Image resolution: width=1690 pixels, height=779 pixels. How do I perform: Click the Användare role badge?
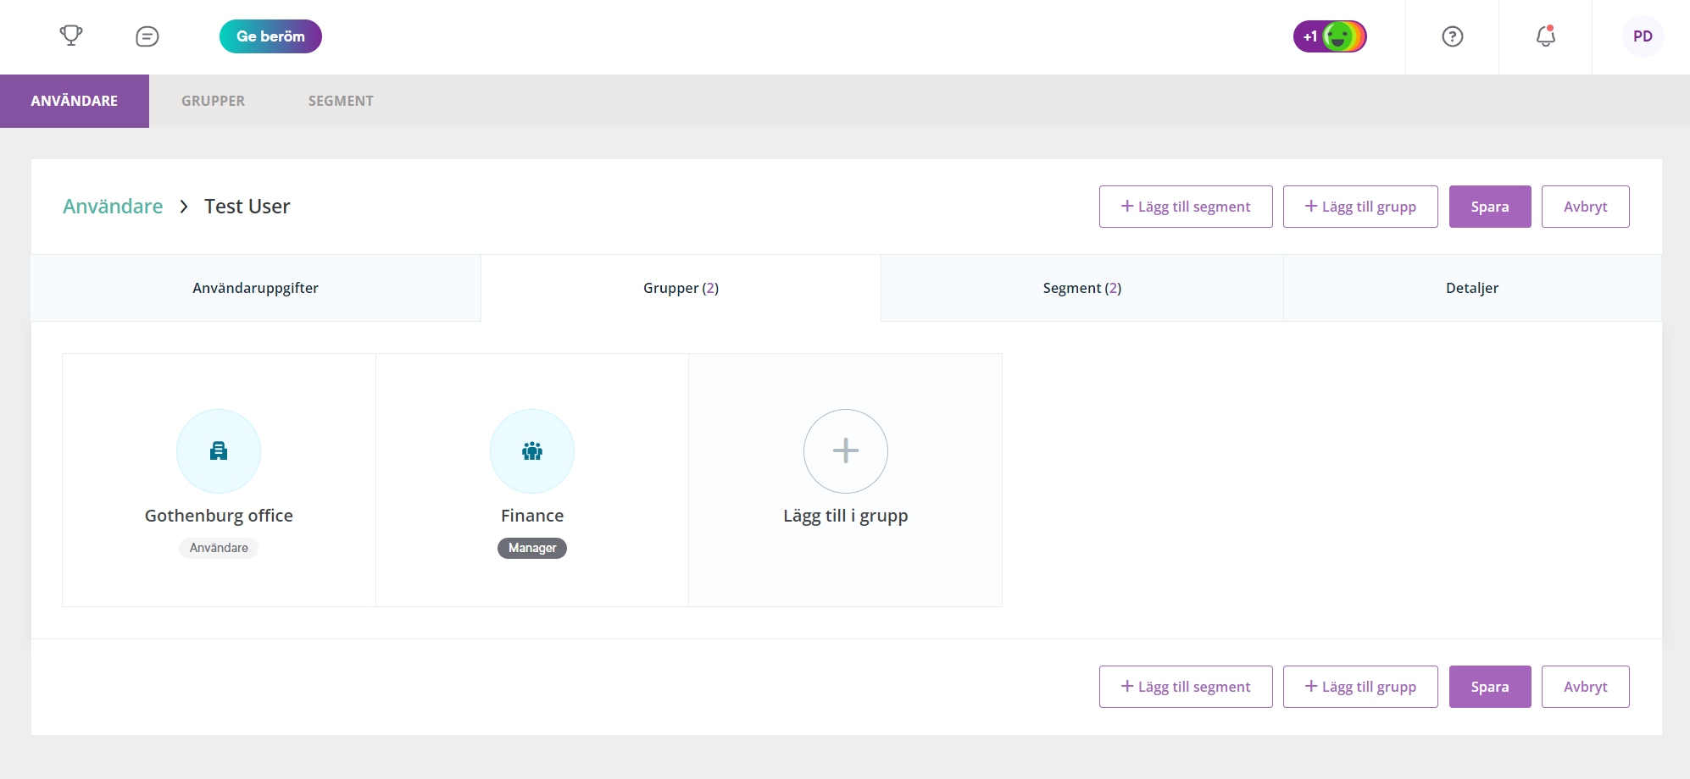[219, 548]
